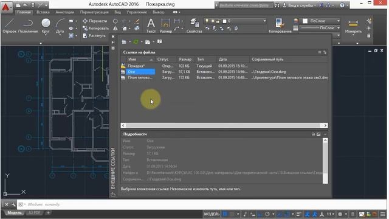The height and width of the screenshot is (219, 389).
Task: Sort references by Статус column header
Action: coord(166,60)
